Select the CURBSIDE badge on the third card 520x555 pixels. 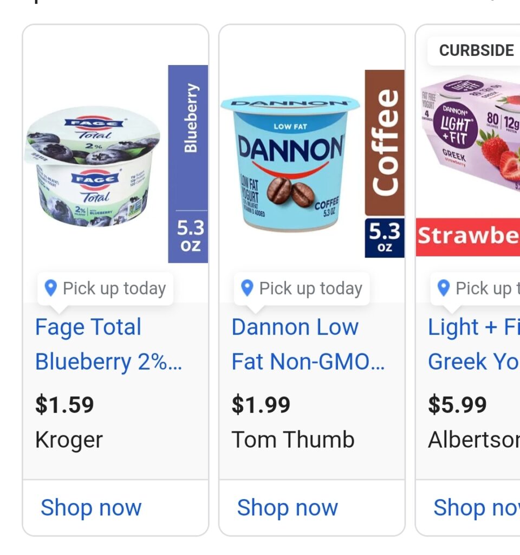point(476,50)
